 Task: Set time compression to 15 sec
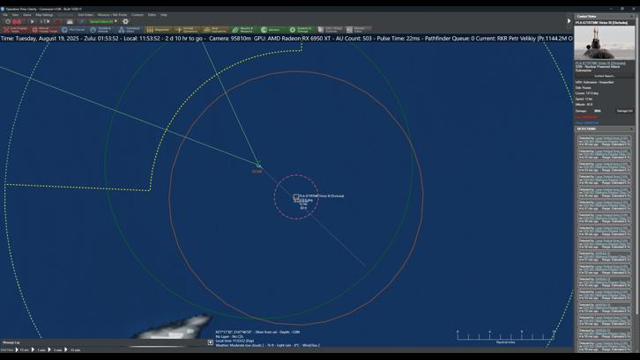(x=22, y=349)
